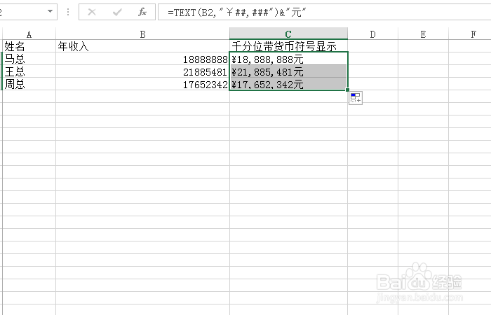Select column C header
Screen dimensions: 491x315
[288, 34]
